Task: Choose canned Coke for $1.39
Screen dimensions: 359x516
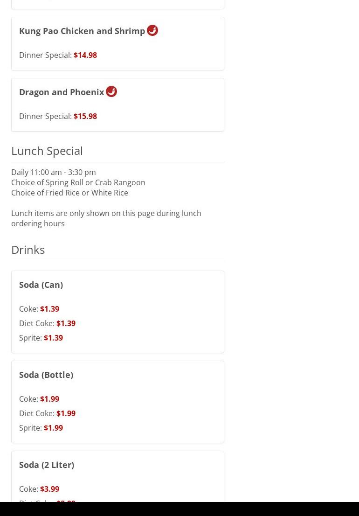Action: click(39, 309)
